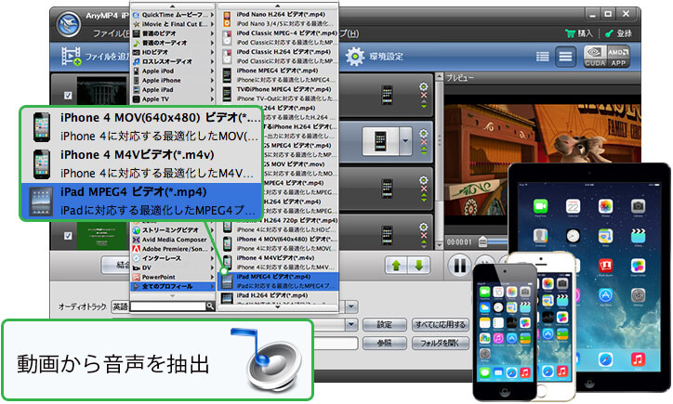Click iPhone profile icon on third row
Viewport: 673px width, 404px height.
pos(387,189)
